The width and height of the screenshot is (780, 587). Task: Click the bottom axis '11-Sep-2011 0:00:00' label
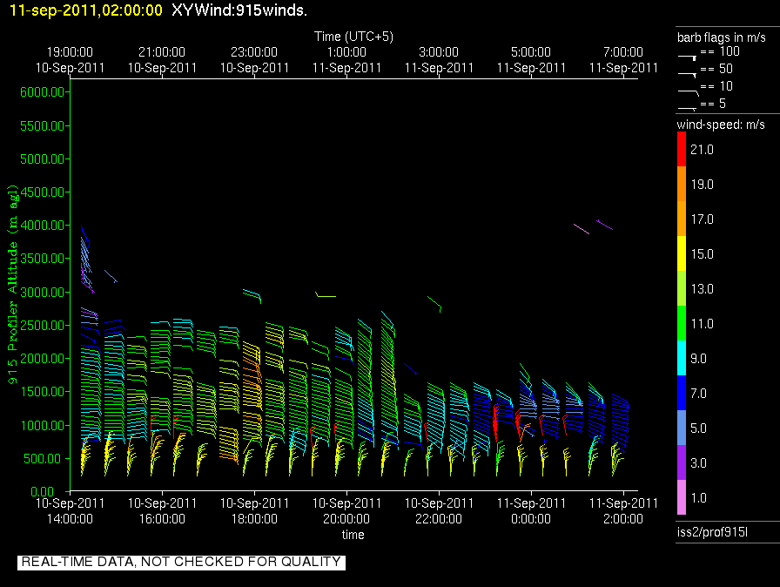click(531, 511)
